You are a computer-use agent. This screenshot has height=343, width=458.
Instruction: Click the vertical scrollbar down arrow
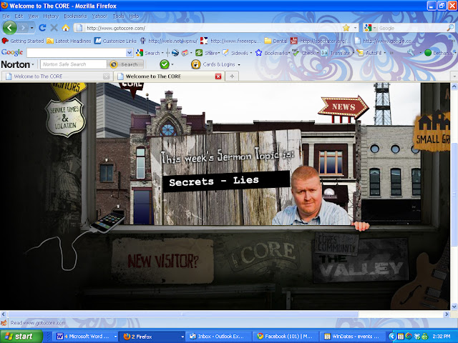[x=454, y=307]
